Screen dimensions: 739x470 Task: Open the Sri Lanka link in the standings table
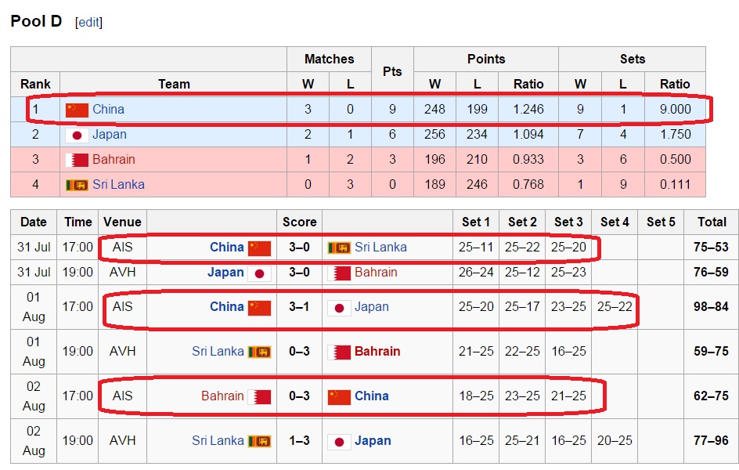coord(118,185)
